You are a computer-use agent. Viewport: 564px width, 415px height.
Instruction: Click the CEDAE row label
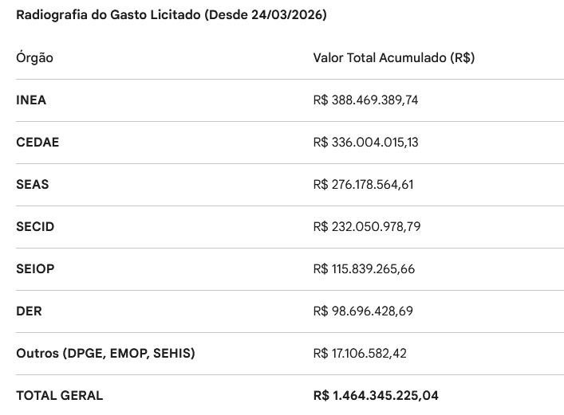(x=37, y=143)
